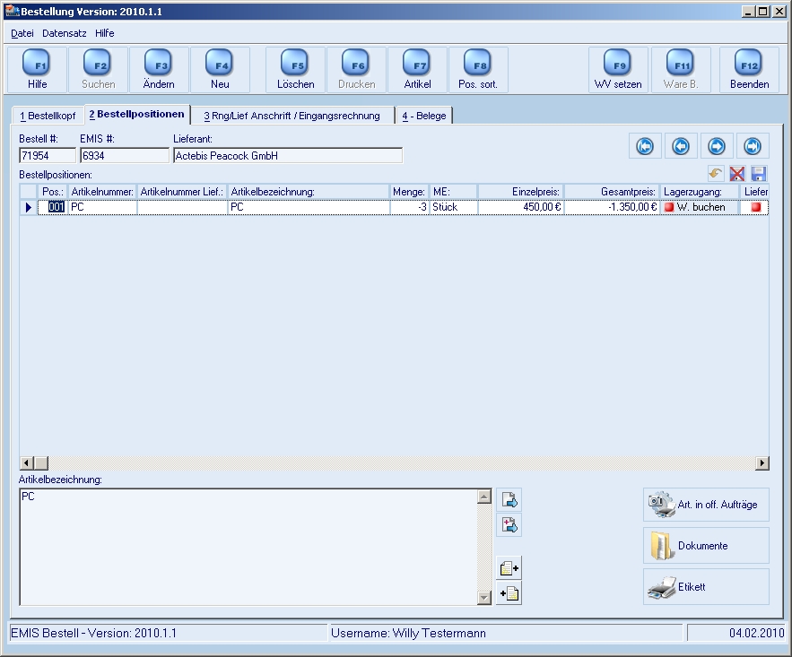The height and width of the screenshot is (657, 792).
Task: Click the Gesamtpreis cell -1.350,00 €
Action: (612, 207)
